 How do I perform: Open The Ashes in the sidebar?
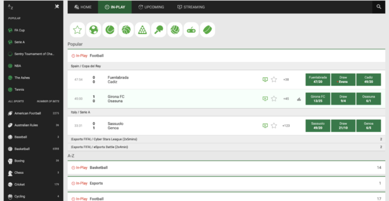33,78
